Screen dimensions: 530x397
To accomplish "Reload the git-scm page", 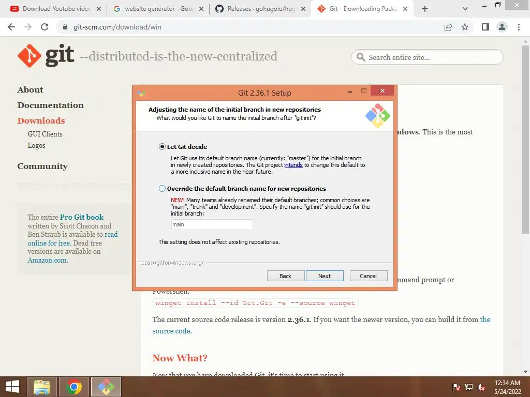I will pyautogui.click(x=45, y=27).
